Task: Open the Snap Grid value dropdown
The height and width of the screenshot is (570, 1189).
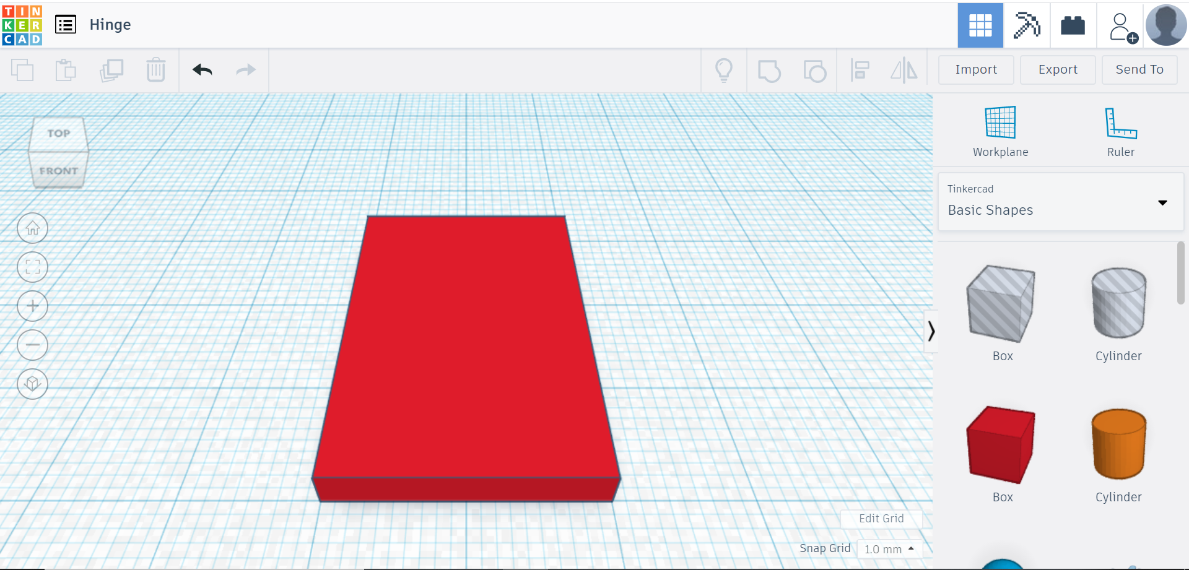Action: click(x=890, y=548)
